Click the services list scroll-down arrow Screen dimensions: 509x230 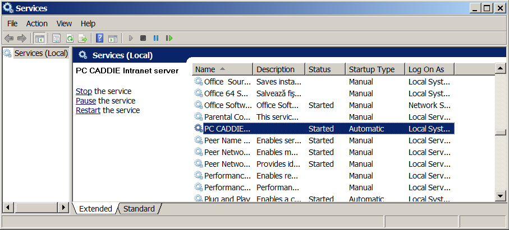tap(500, 195)
